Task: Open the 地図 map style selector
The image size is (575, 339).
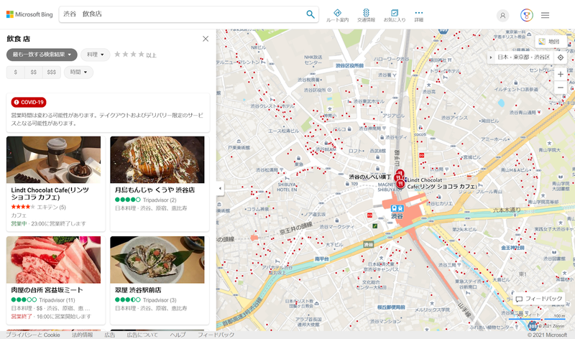Action: 549,42
